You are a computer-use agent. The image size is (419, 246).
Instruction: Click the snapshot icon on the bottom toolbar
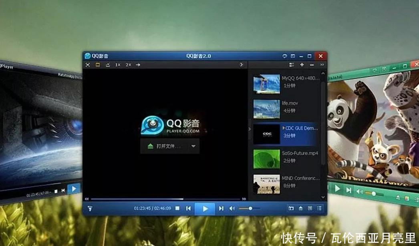(x=291, y=208)
